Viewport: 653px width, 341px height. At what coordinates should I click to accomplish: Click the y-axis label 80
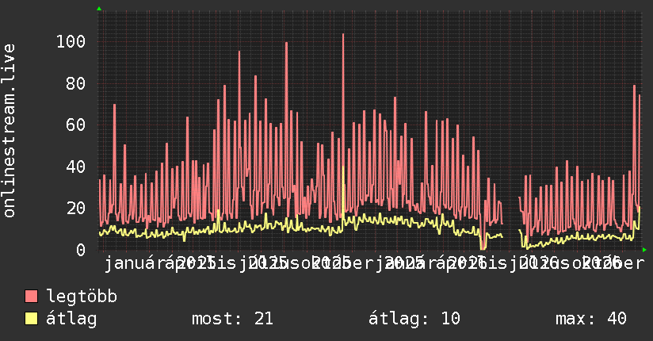76,83
